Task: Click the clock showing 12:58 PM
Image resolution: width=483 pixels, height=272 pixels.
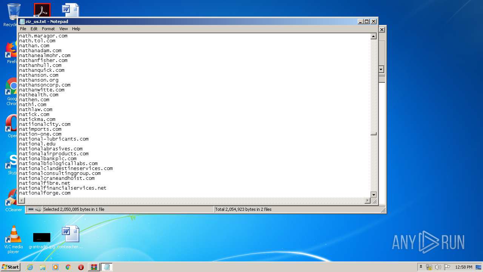Action: click(464, 267)
